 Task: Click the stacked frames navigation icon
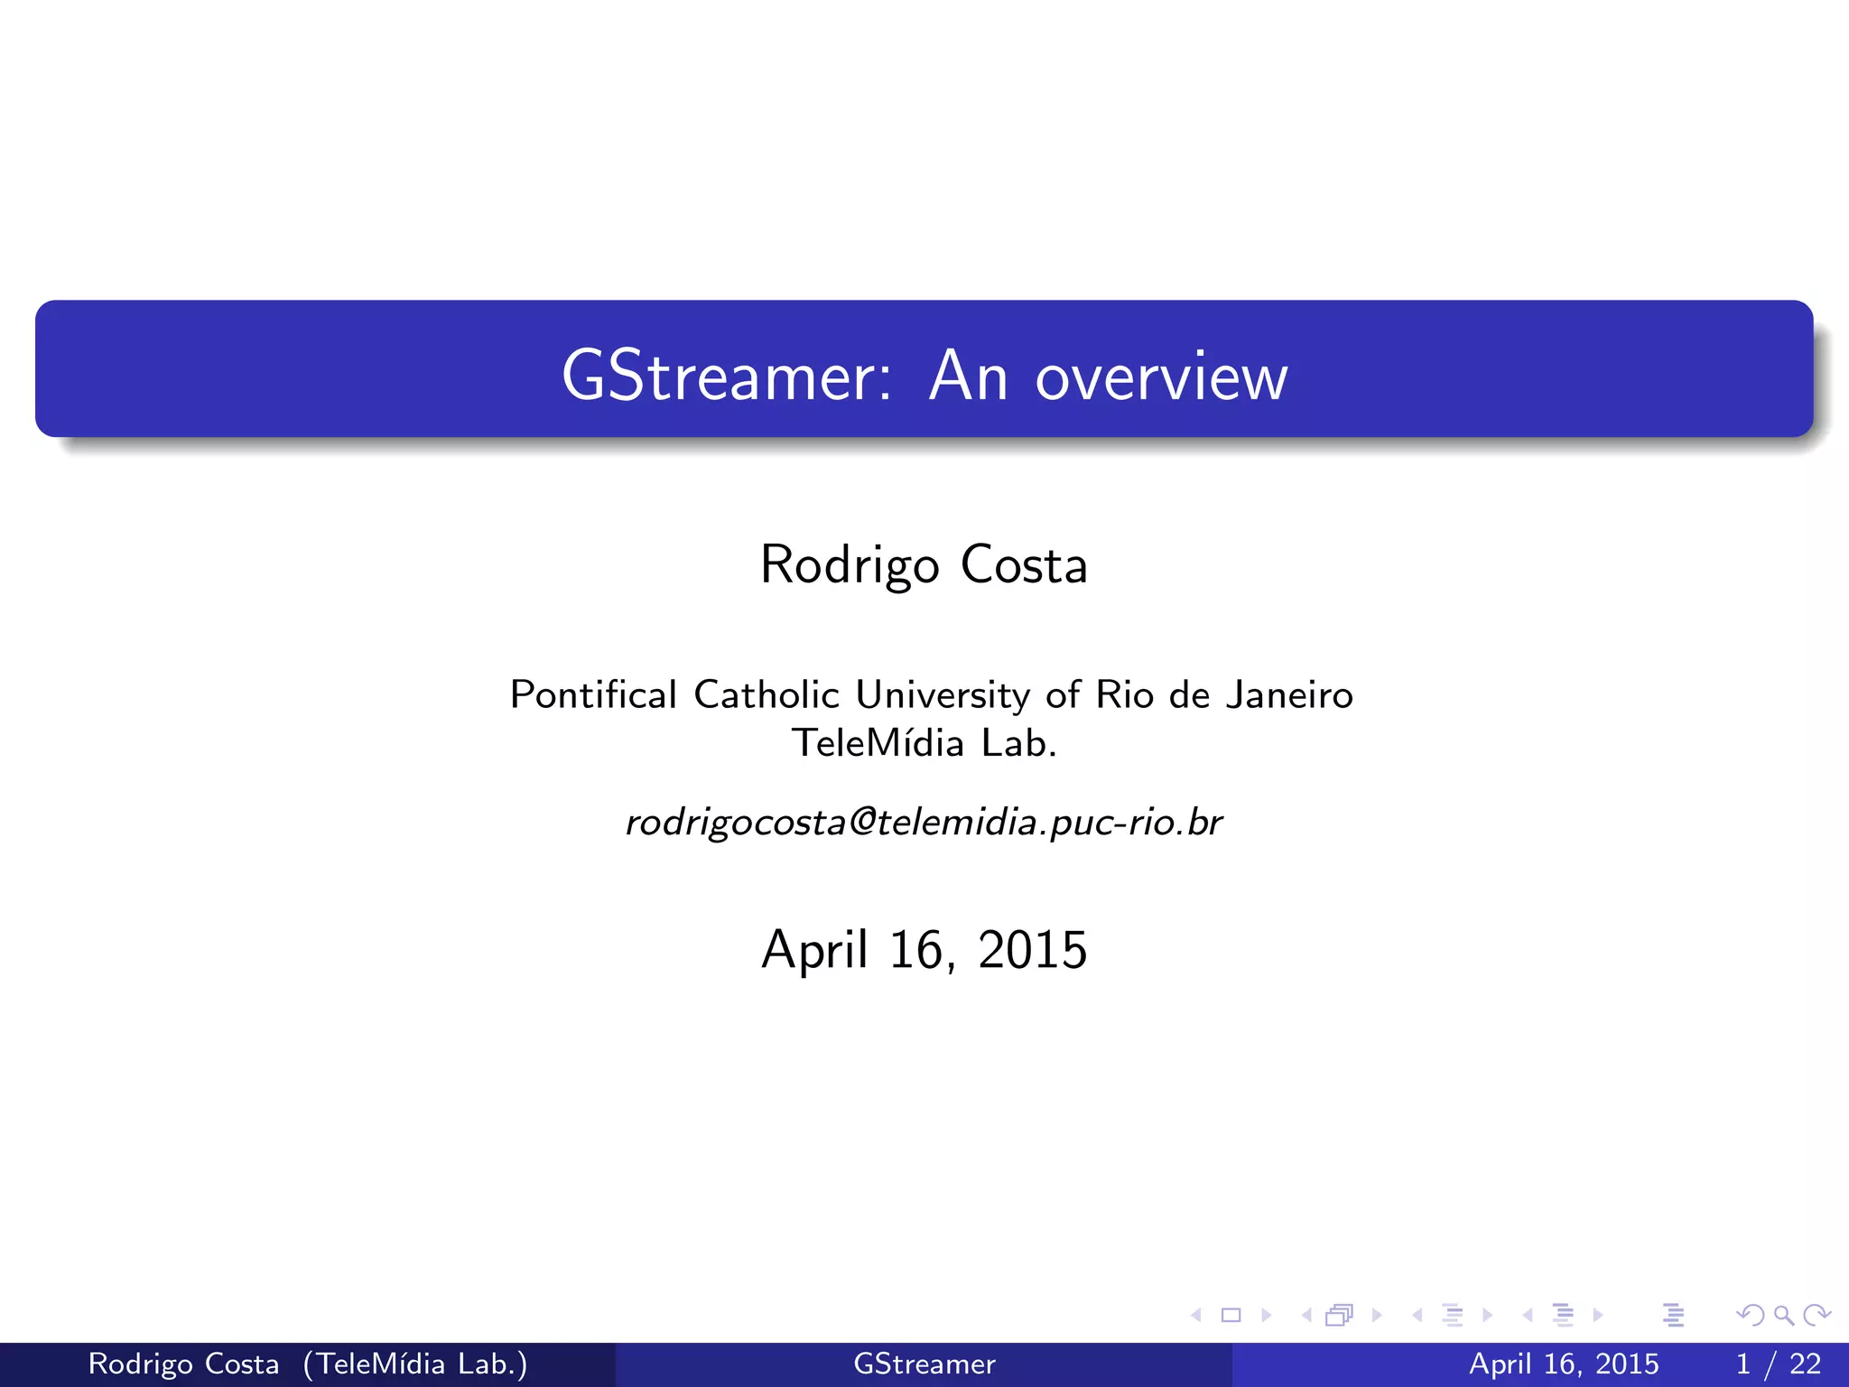coord(1339,1316)
